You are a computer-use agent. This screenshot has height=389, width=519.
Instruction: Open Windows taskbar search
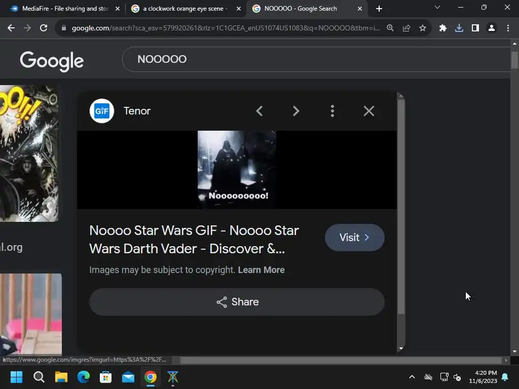click(39, 377)
